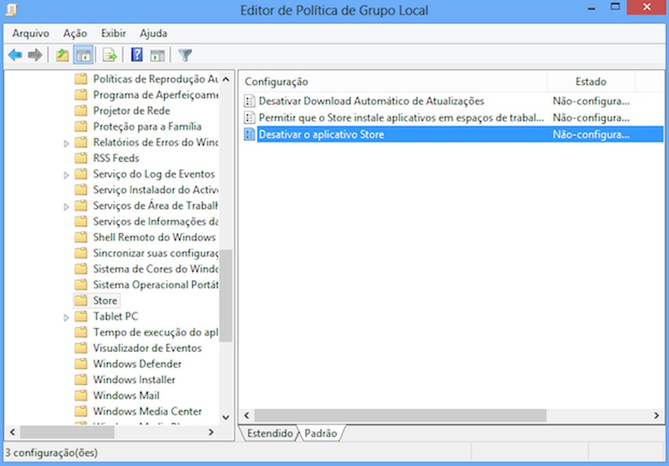
Task: Select the Windows Defender folder
Action: tap(137, 363)
